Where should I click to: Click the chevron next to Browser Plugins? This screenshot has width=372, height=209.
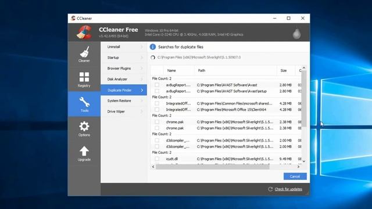click(142, 69)
